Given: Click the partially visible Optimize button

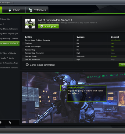Looking at the screenshot, I should (122, 65).
